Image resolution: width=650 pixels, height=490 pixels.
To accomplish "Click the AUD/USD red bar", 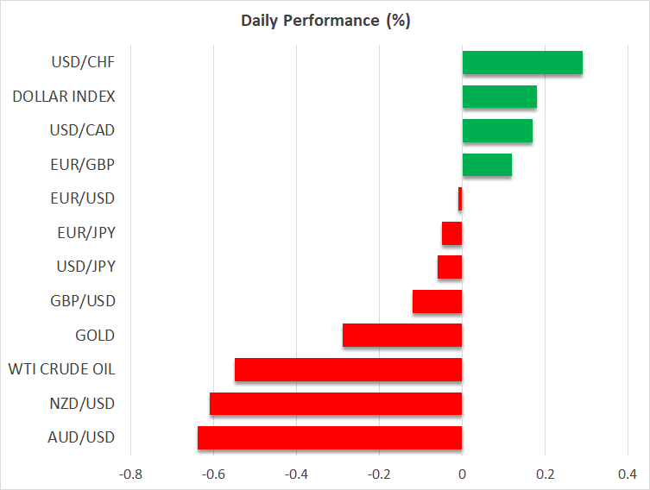I will pyautogui.click(x=330, y=437).
